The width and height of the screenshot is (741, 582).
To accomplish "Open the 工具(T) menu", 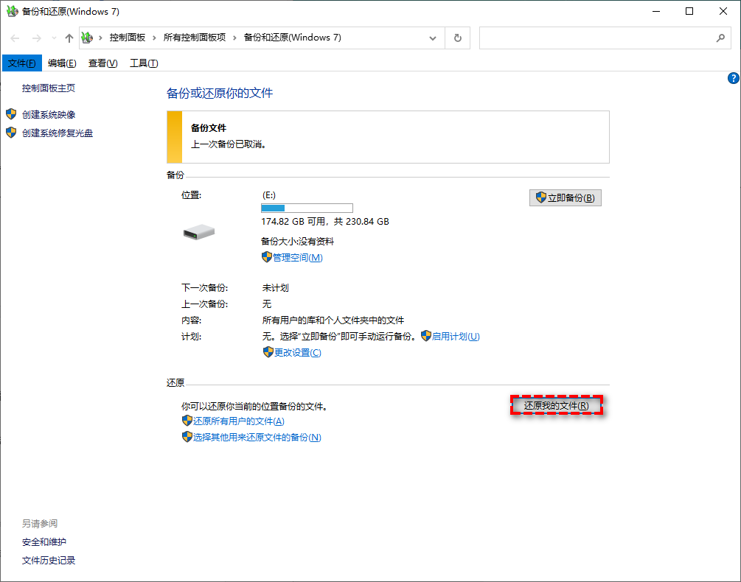I will [x=144, y=63].
